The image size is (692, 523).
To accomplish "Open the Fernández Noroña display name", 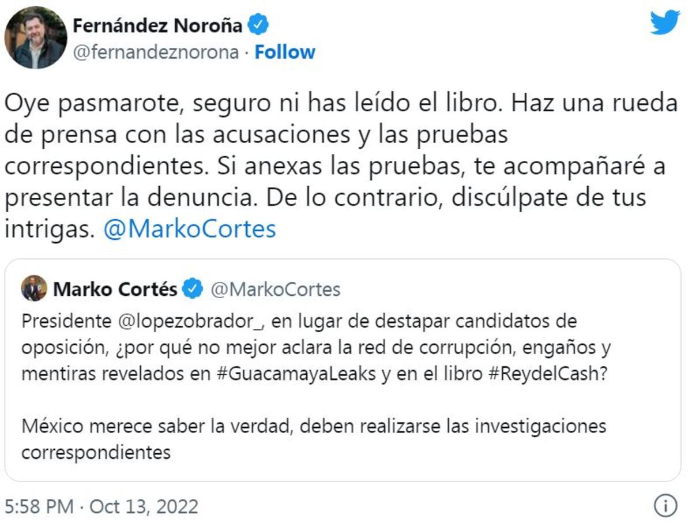I will click(x=158, y=25).
